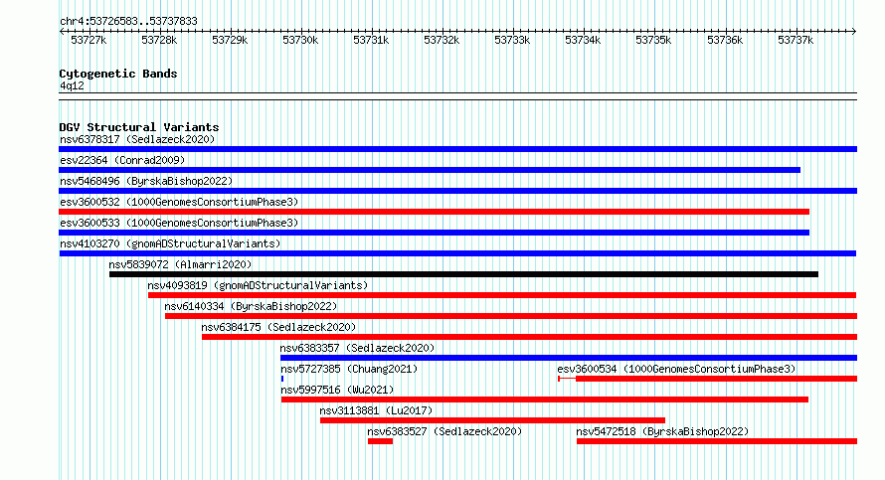Select the short red nsv6383527 bar

click(381, 441)
